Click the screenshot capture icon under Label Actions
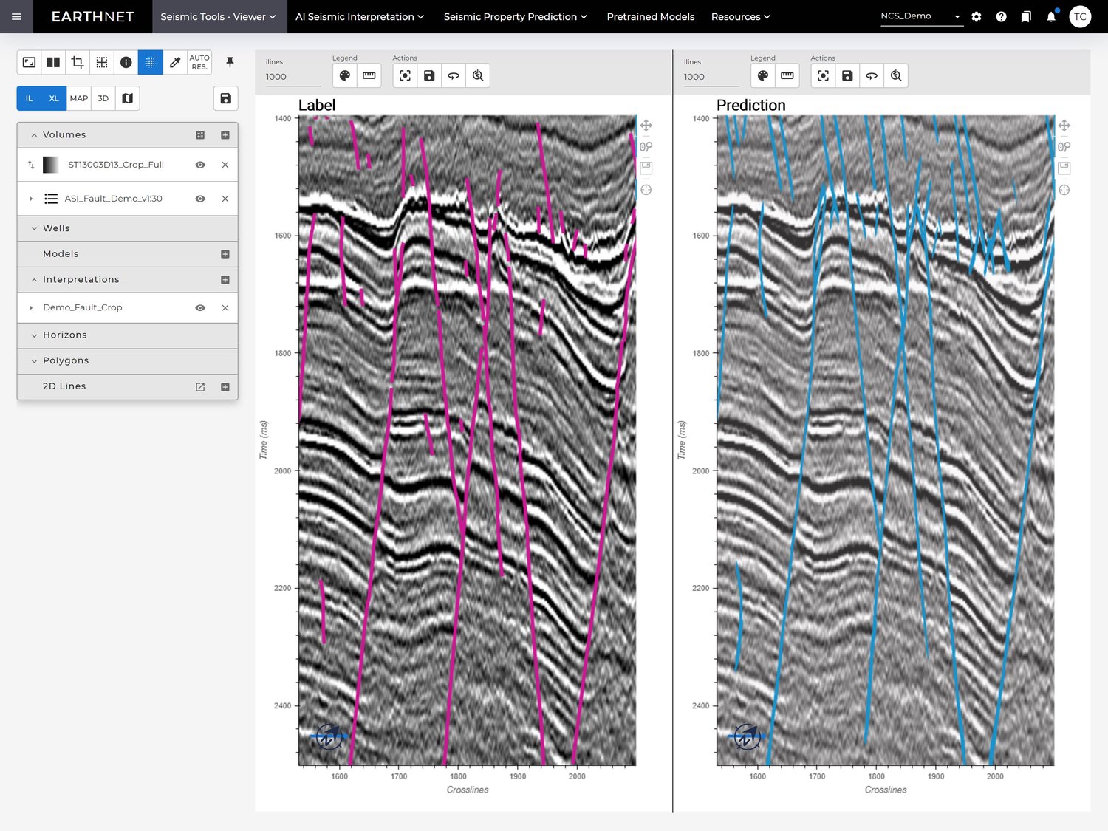Viewport: 1108px width, 831px height. (405, 75)
